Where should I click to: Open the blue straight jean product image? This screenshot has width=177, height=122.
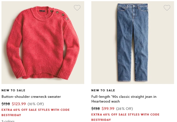tap(133, 43)
